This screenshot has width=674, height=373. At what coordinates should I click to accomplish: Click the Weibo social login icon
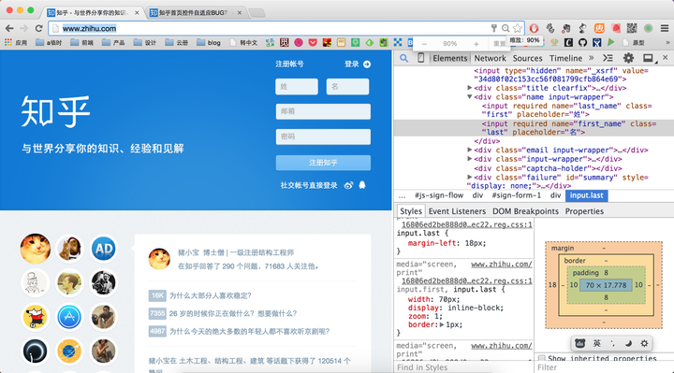click(x=348, y=185)
